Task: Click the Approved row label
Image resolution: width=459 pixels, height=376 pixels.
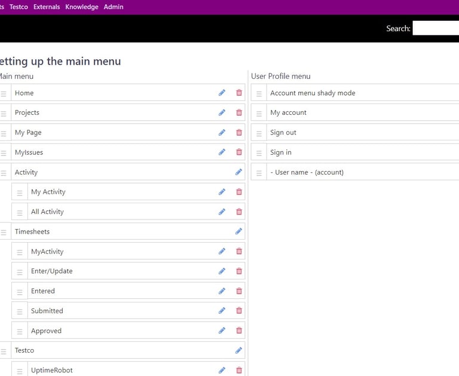Action: pyautogui.click(x=46, y=331)
